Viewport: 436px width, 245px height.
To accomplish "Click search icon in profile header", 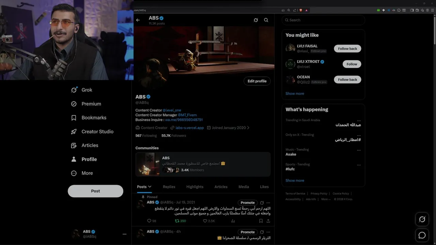I will click(x=266, y=20).
